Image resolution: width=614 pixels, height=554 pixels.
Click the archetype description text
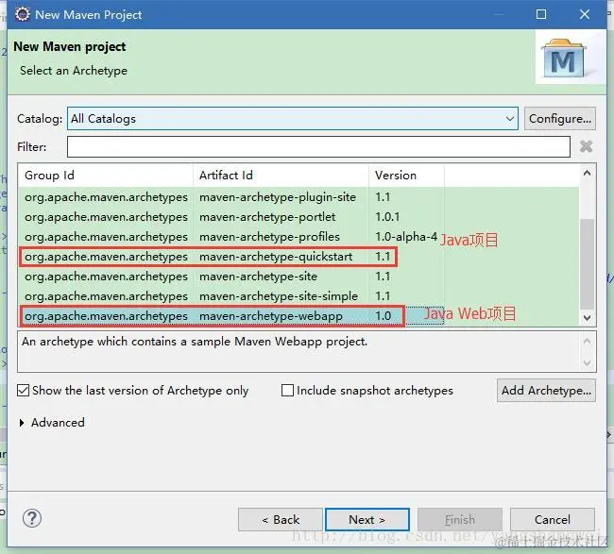[195, 342]
